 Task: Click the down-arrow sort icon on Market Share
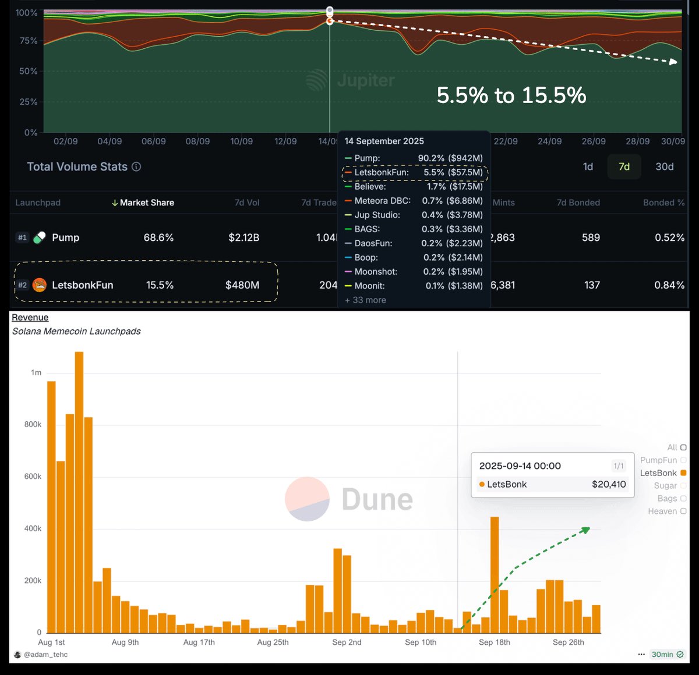(x=115, y=202)
